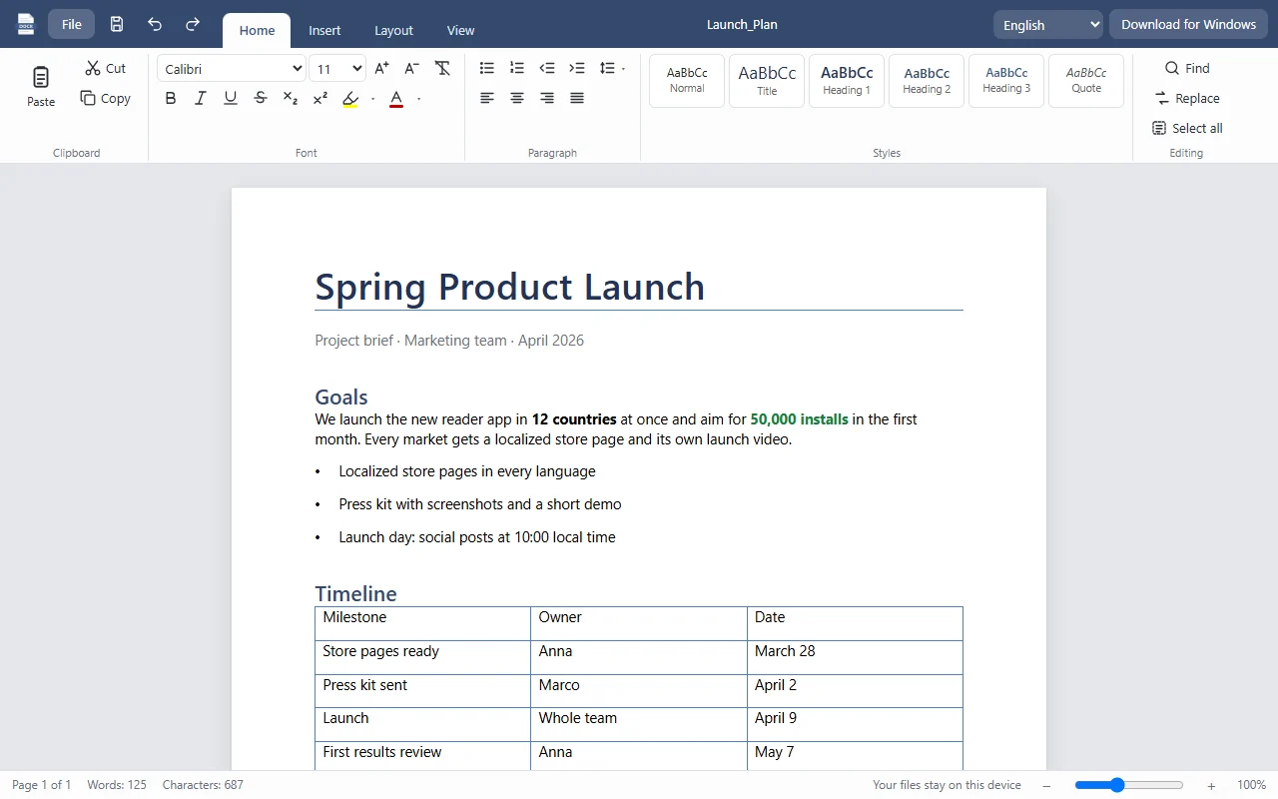The height and width of the screenshot is (799, 1278).
Task: Apply the Heading 1 style
Action: point(847,81)
